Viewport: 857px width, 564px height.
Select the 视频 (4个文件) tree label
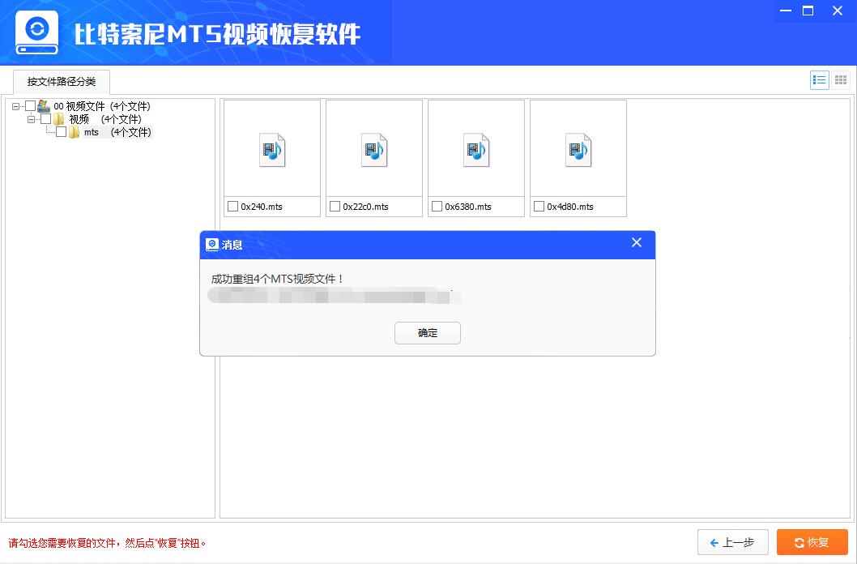(105, 119)
